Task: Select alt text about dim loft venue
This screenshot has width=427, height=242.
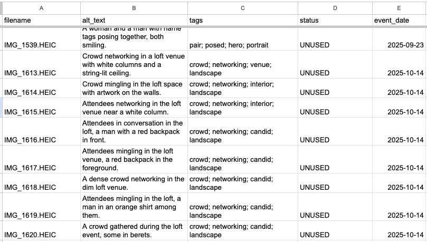Action: point(134,183)
